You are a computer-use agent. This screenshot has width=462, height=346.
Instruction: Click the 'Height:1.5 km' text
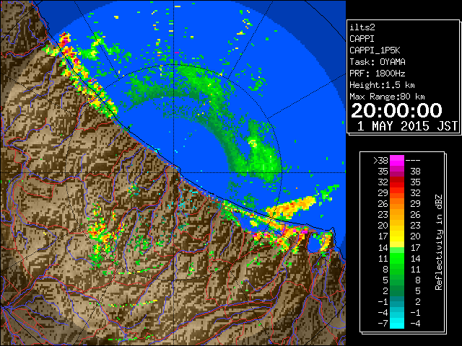tap(382, 85)
